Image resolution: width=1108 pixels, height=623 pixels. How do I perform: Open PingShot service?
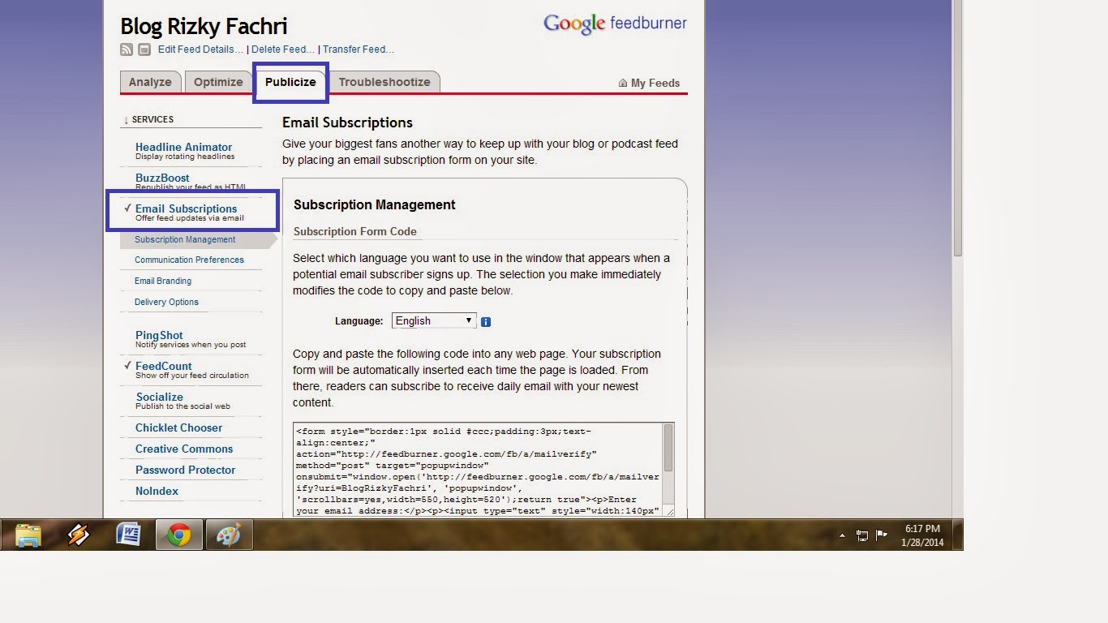159,335
